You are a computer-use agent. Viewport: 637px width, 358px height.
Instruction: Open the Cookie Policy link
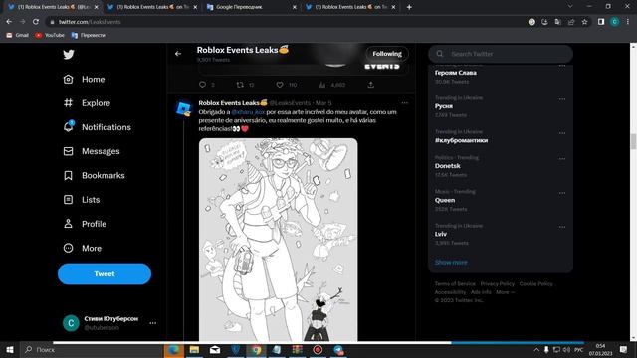[x=535, y=283]
